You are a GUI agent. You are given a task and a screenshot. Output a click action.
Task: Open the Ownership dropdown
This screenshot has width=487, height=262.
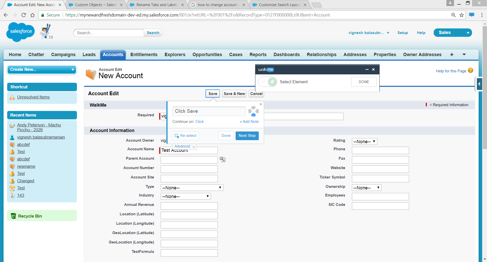pyautogui.click(x=366, y=188)
